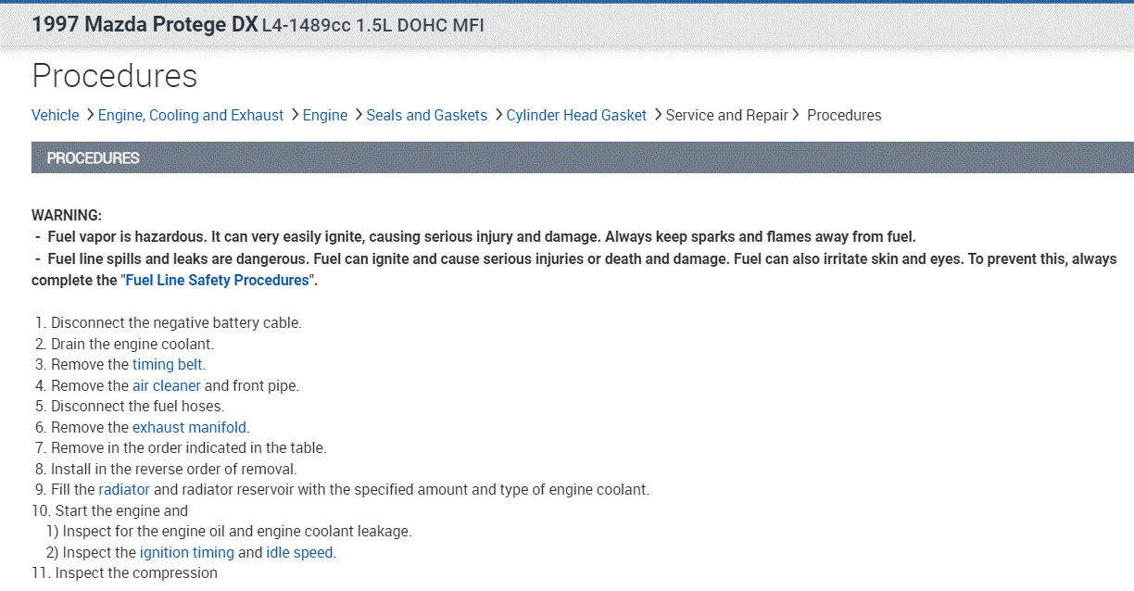Select Service and Repair breadcrumb text

(x=726, y=116)
